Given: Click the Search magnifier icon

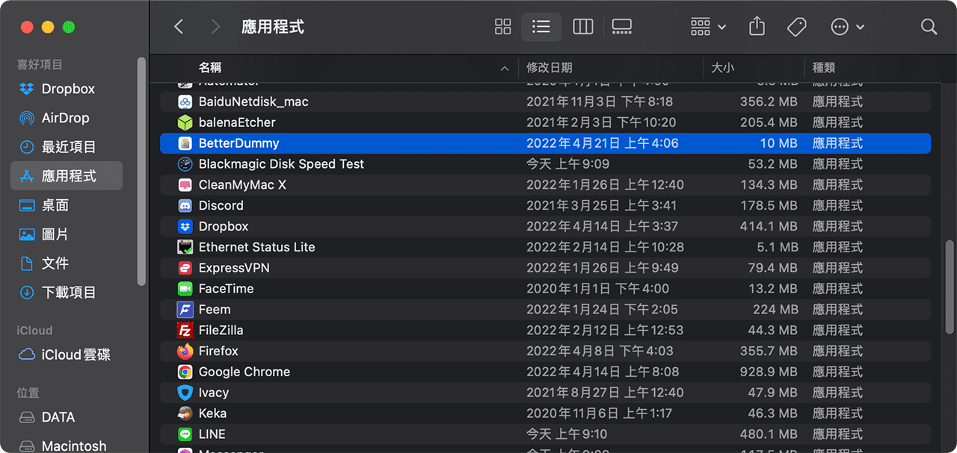Looking at the screenshot, I should coord(928,27).
